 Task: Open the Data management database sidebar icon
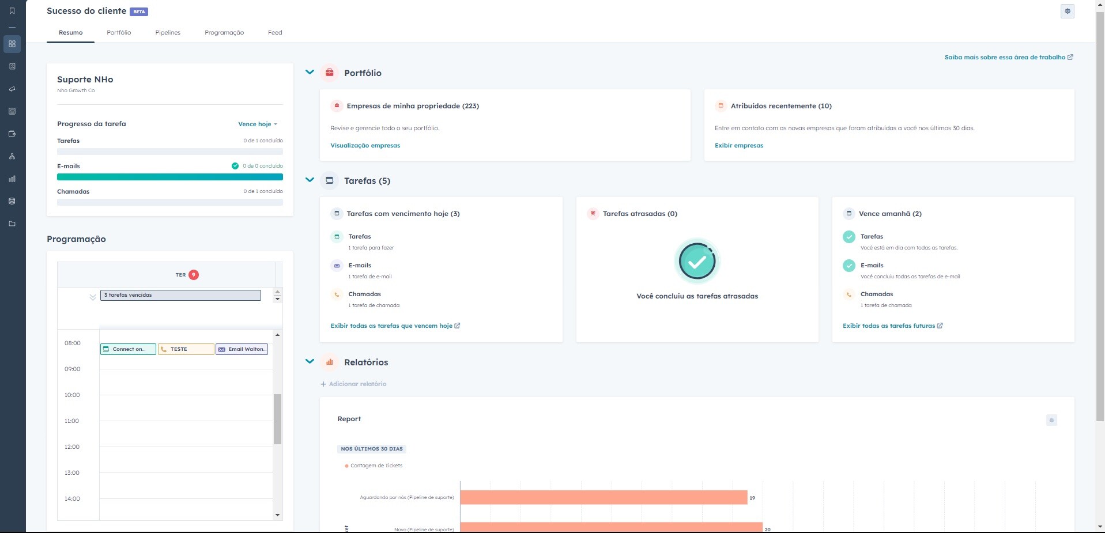click(x=12, y=201)
